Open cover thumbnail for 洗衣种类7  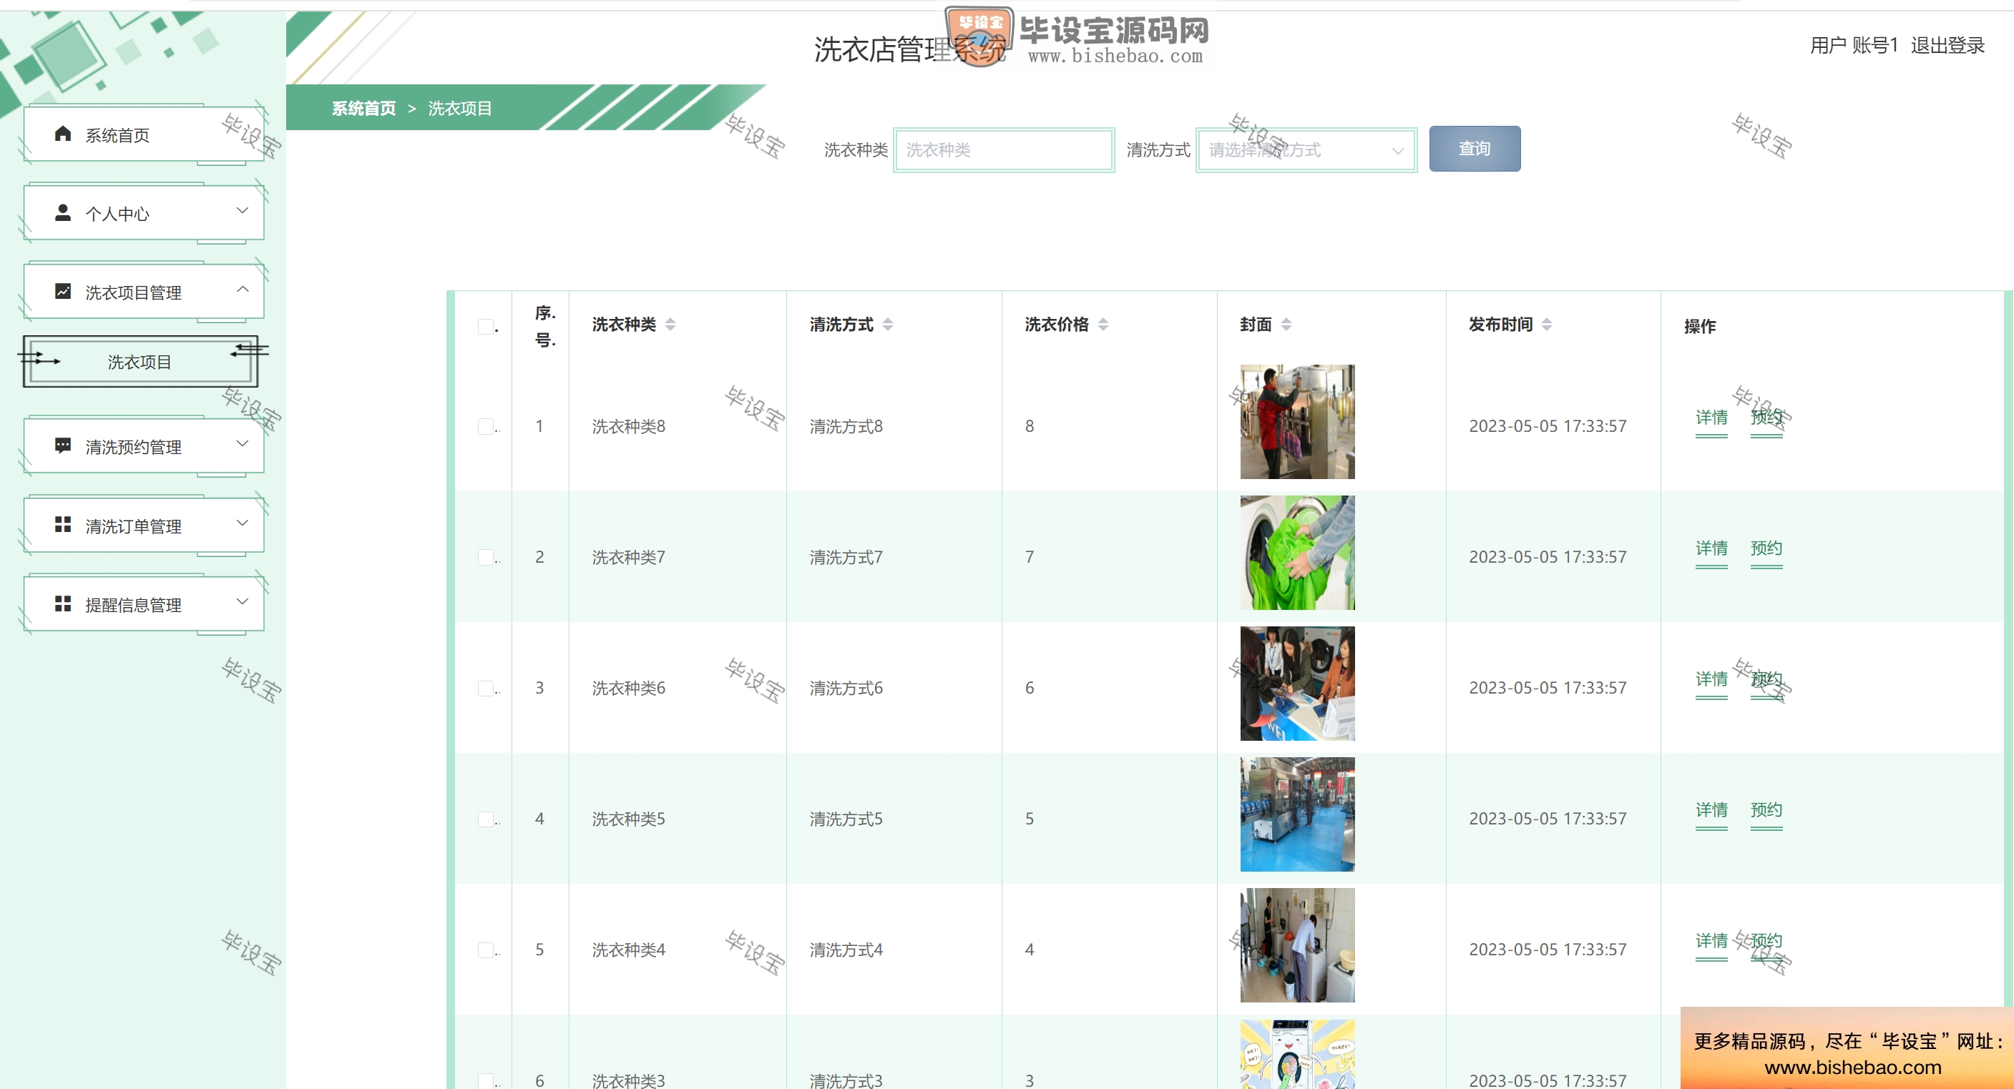(1297, 553)
